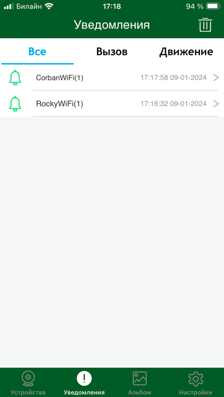Tap the bell icon beside CorbanWiFi(1)
Viewport: 224px width, 397px height.
coord(15,78)
